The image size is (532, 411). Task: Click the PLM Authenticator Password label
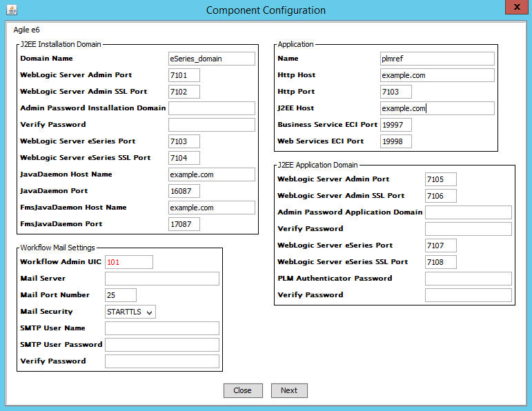[x=335, y=279]
